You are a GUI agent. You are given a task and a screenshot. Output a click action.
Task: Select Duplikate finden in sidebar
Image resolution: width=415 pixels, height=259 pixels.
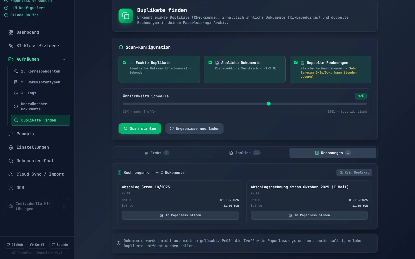40,120
